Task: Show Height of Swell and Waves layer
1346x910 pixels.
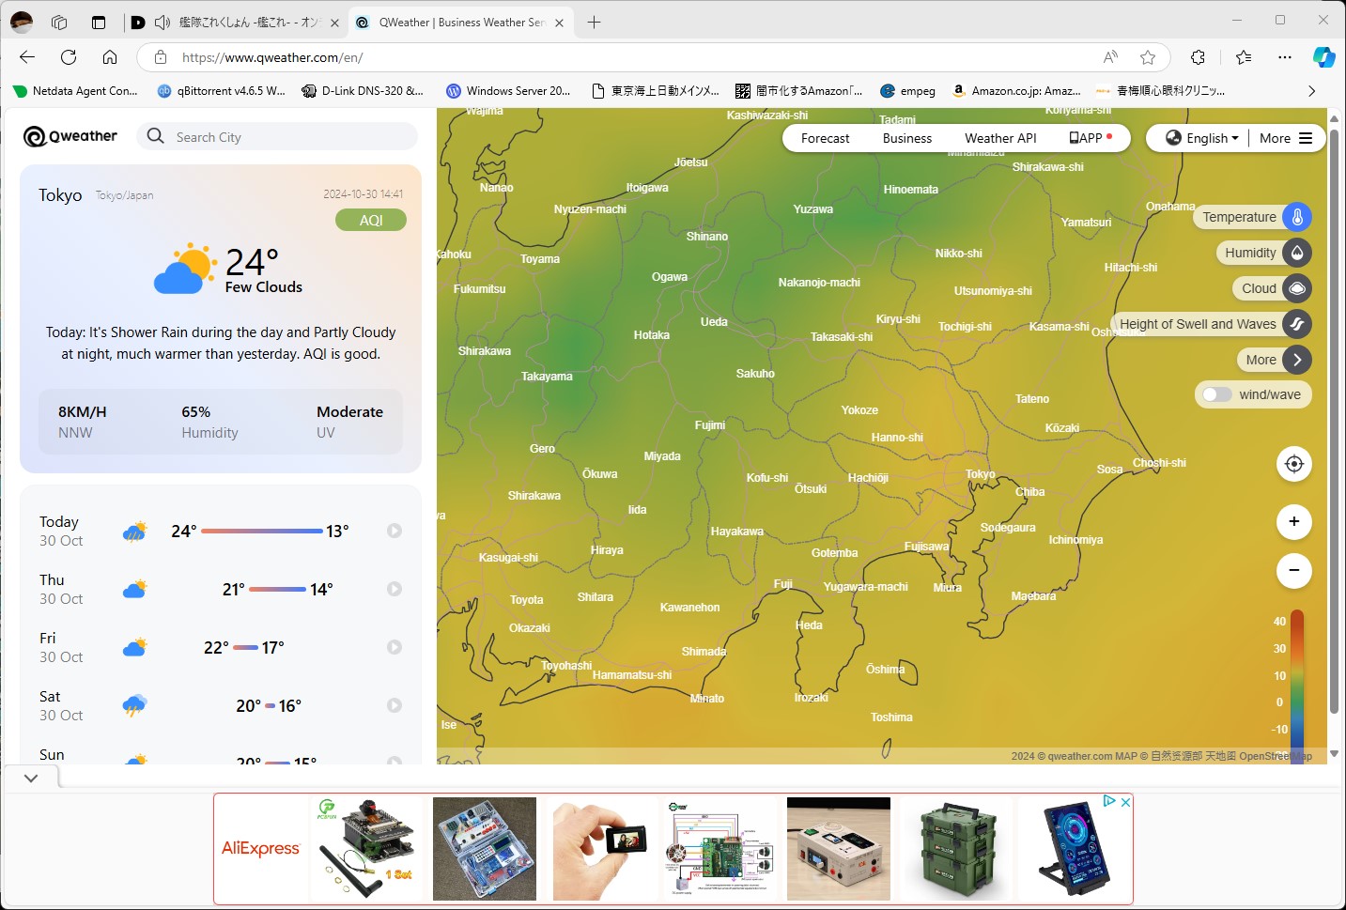Action: coord(1297,324)
